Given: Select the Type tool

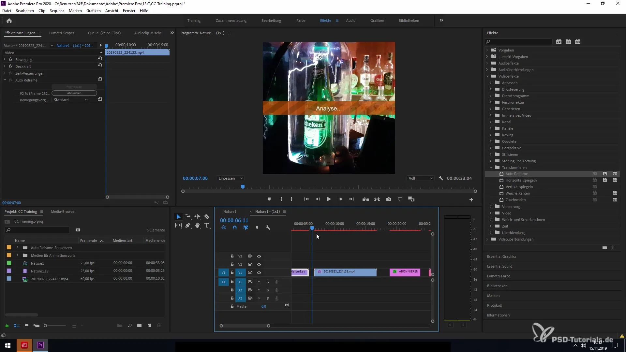Looking at the screenshot, I should (x=207, y=225).
